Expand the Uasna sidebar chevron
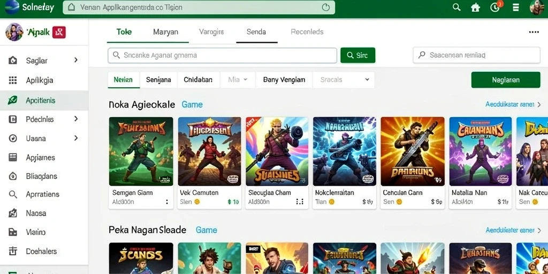Image resolution: width=548 pixels, height=274 pixels. click(x=76, y=138)
